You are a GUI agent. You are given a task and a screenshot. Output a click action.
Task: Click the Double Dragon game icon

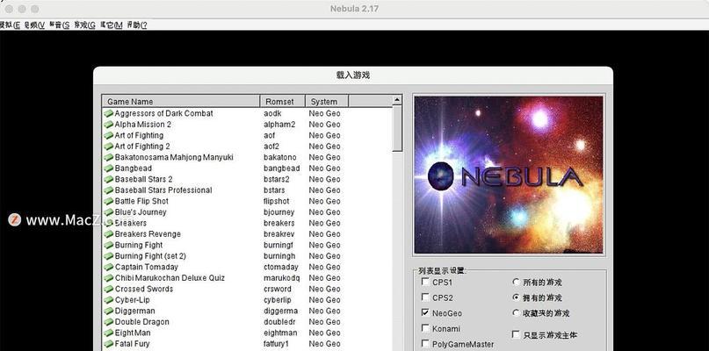[x=109, y=322]
